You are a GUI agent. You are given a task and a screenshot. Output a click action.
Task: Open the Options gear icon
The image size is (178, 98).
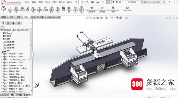point(120,2)
